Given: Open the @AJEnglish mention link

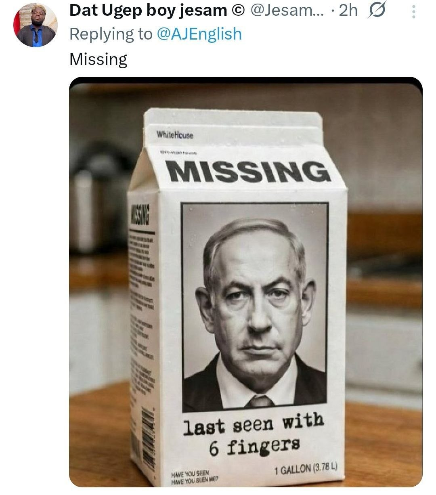Looking at the screenshot, I should 198,34.
